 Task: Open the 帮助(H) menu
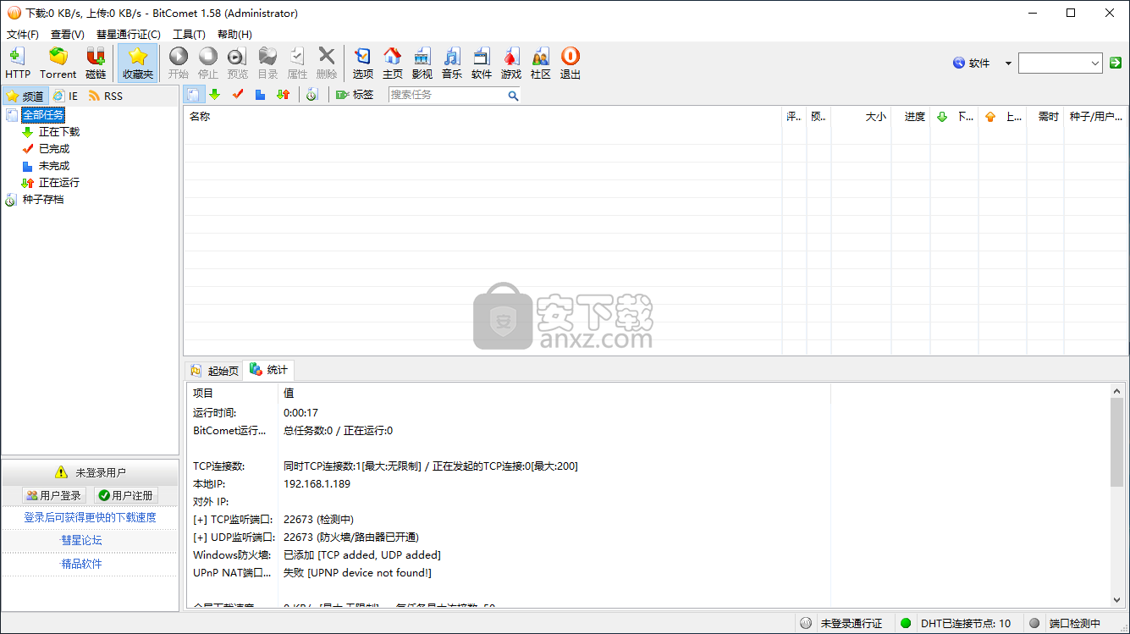pos(234,35)
